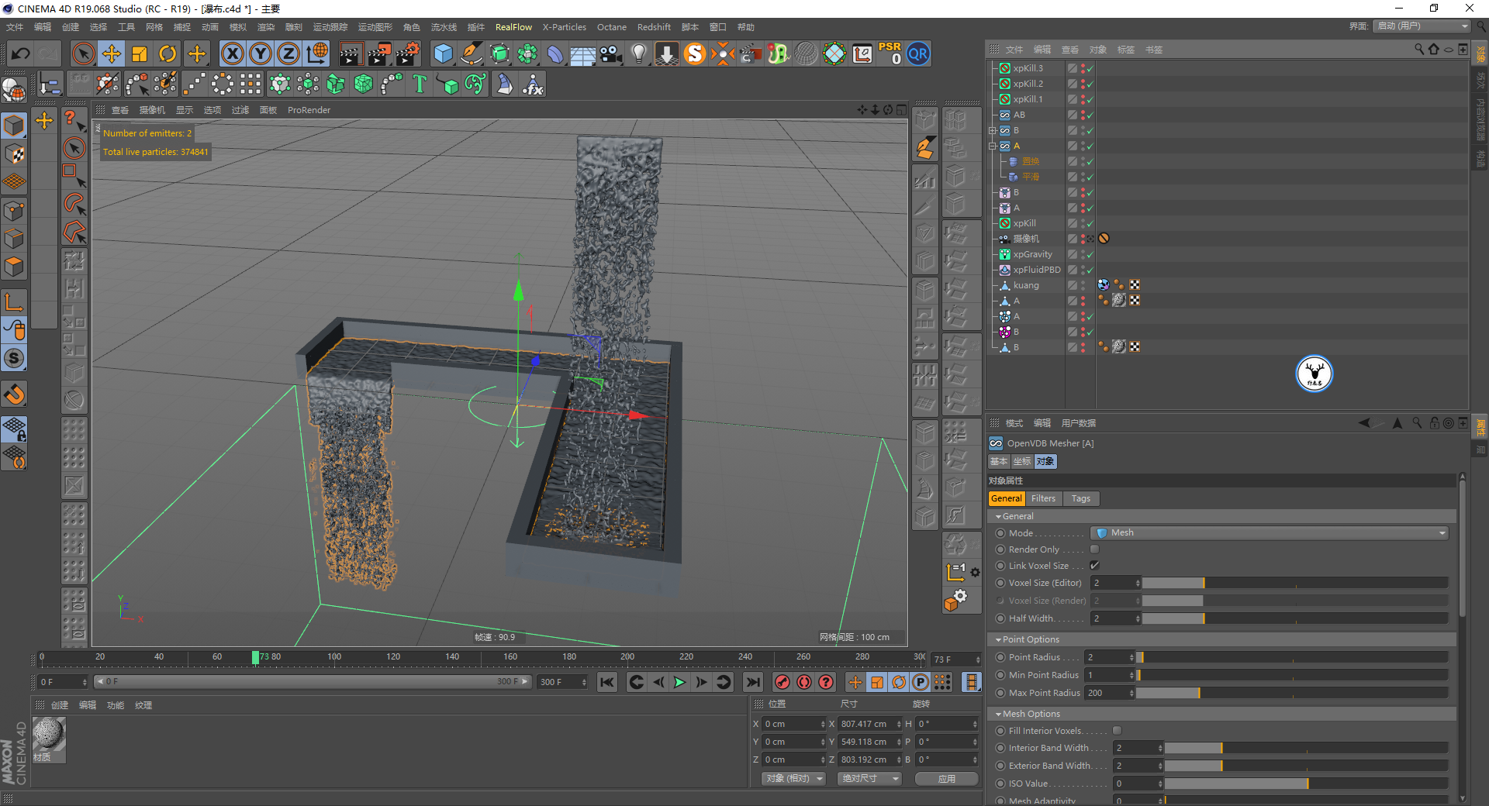Enable the Render Only checkbox
1489x806 pixels.
pos(1094,549)
